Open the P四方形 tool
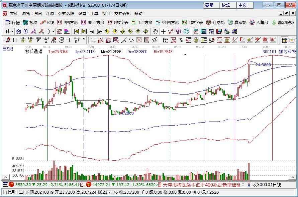 (x=68, y=23)
